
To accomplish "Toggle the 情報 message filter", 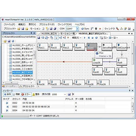I will coord(16,94).
